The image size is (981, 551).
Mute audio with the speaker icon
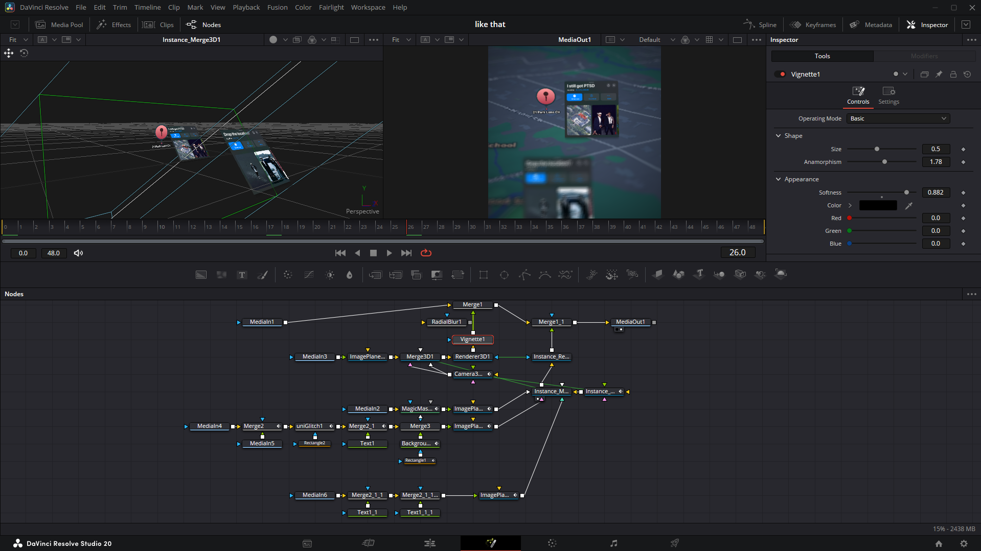(78, 253)
